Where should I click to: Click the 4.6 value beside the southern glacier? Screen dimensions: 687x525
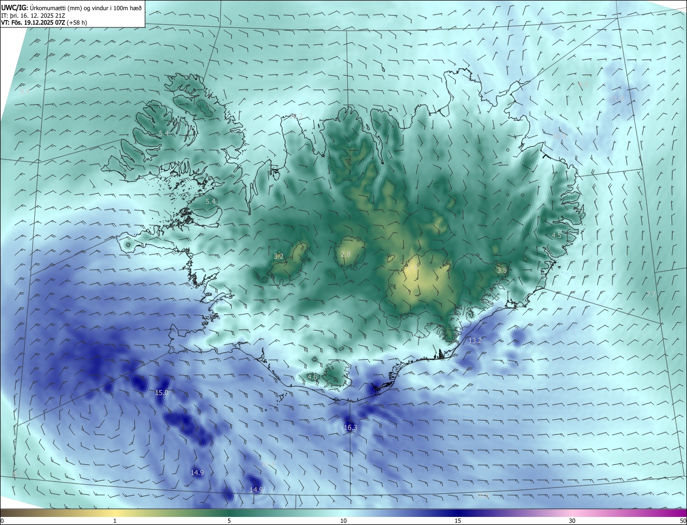point(312,377)
